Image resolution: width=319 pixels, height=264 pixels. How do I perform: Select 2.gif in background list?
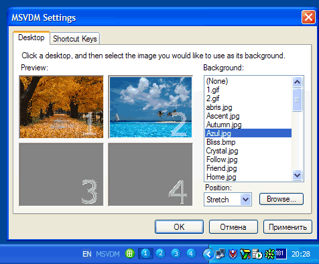click(x=248, y=98)
